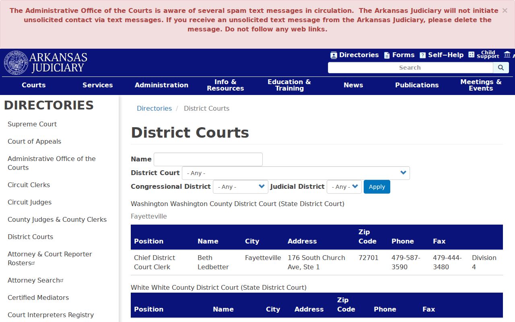Click the Apply filter button
The image size is (515, 322).
tap(377, 187)
